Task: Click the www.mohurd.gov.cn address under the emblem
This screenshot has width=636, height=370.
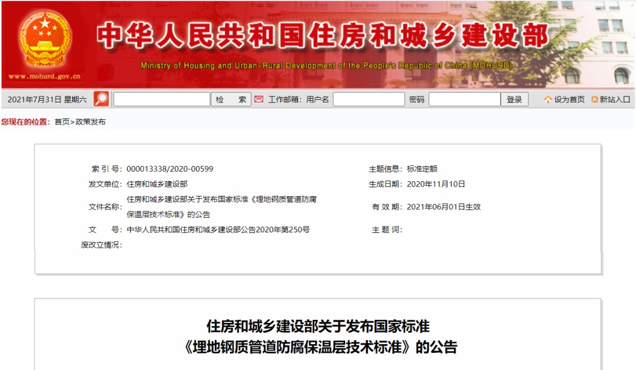Action: pos(44,76)
